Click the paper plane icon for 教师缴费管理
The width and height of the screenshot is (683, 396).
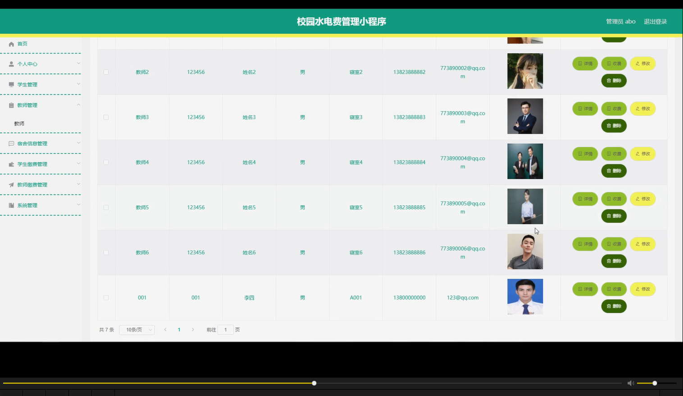(x=11, y=185)
